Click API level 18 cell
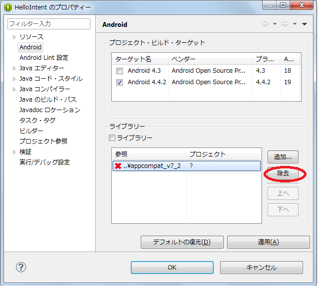This screenshot has height=286, width=318. point(288,71)
